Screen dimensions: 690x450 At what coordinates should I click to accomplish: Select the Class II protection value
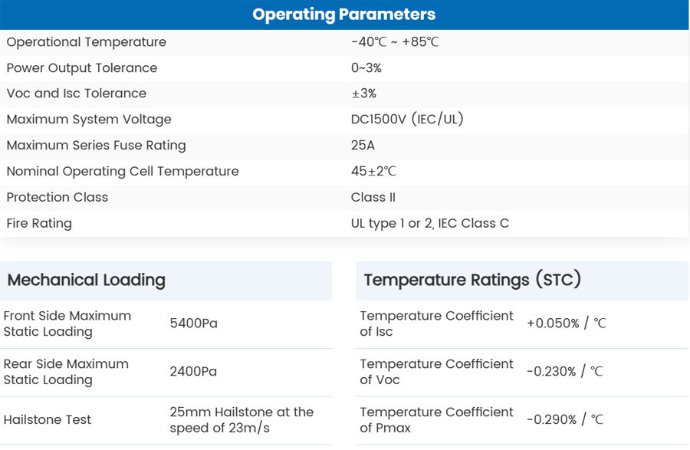coord(373,198)
